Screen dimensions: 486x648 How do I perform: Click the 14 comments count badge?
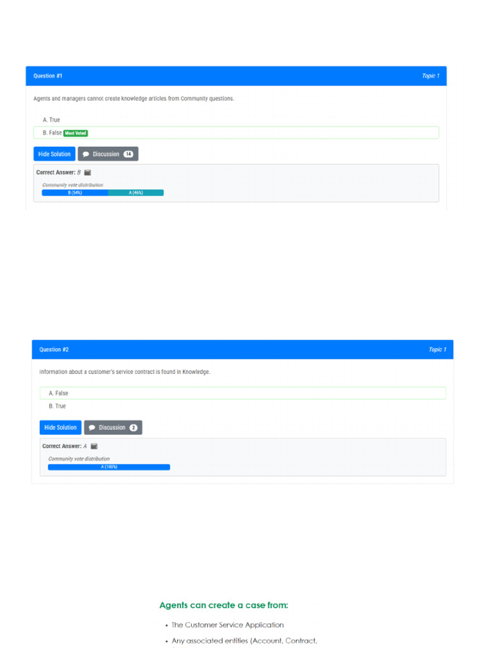[128, 154]
